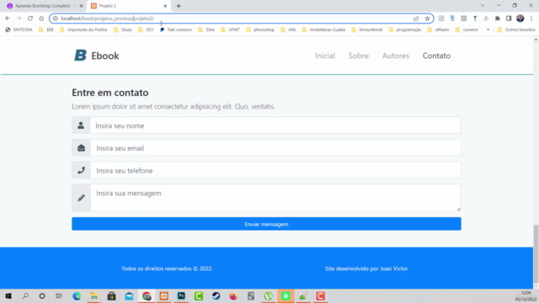Open the Chrome three-dot menu
Viewport: 539px width, 303px height.
(531, 19)
